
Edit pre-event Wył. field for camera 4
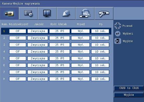tap(80, 52)
